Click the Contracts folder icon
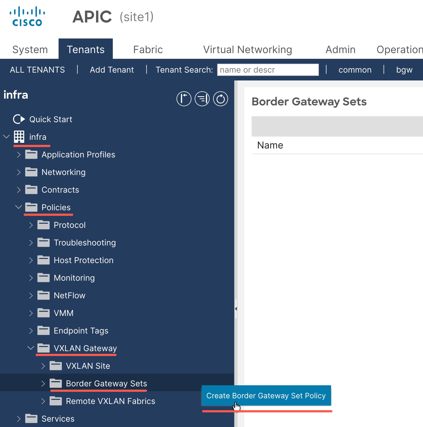The image size is (423, 427). click(x=31, y=190)
